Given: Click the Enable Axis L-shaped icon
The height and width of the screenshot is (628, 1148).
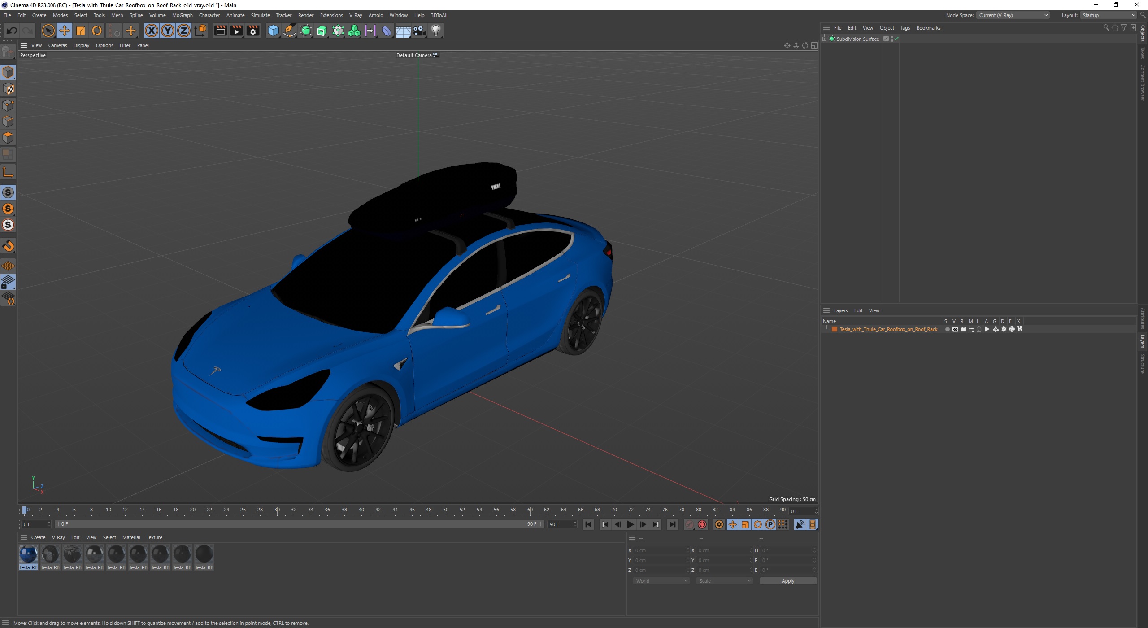Looking at the screenshot, I should [8, 172].
